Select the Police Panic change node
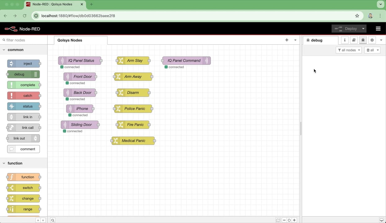 click(133, 109)
